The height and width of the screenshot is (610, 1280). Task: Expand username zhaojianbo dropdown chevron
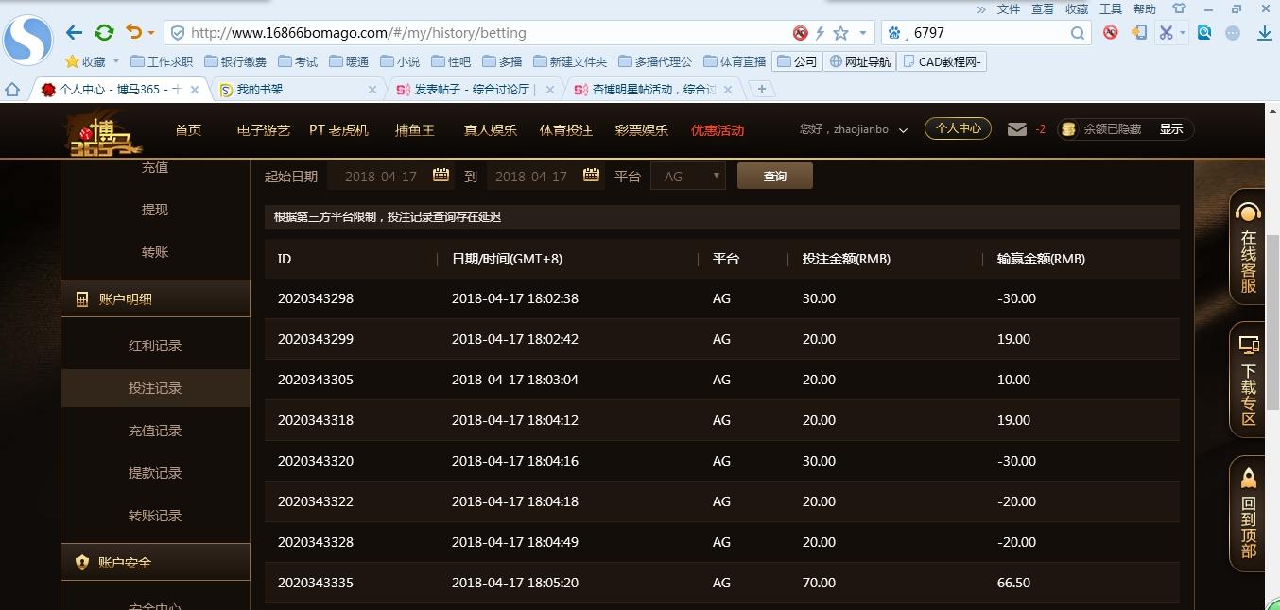tap(903, 130)
